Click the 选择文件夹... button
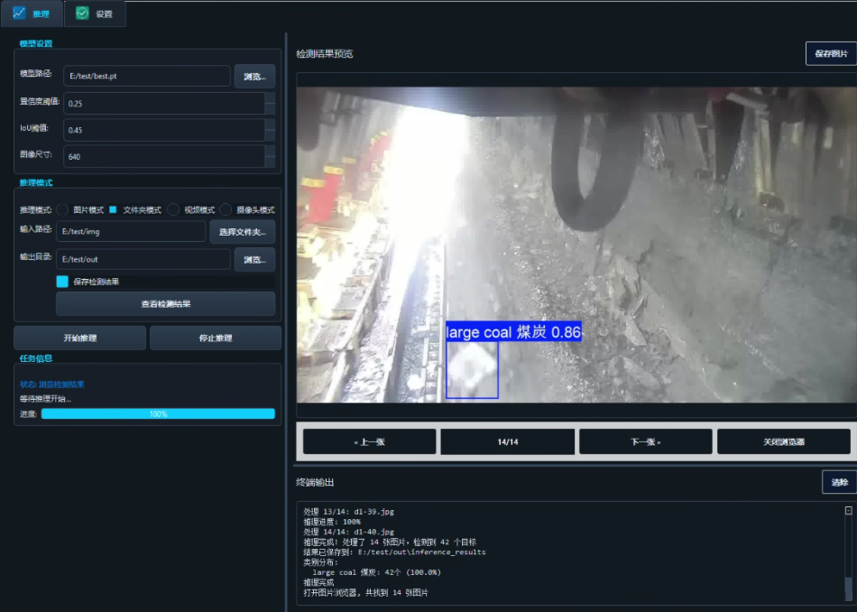This screenshot has width=857, height=612. click(242, 232)
